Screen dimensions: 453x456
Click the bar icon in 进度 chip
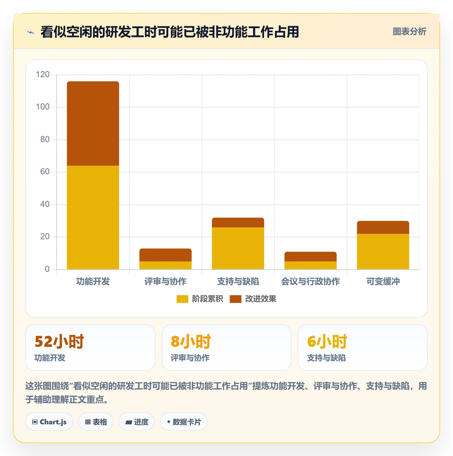tap(128, 422)
